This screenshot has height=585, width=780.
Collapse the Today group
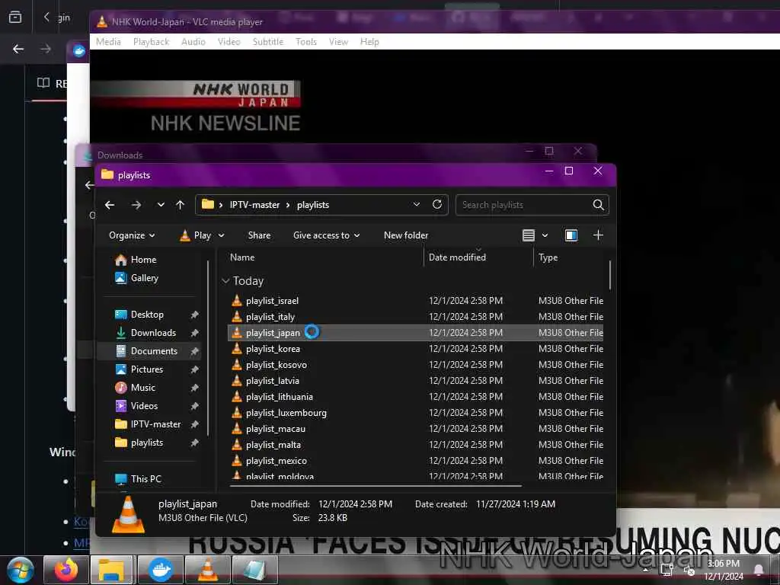[x=225, y=281]
